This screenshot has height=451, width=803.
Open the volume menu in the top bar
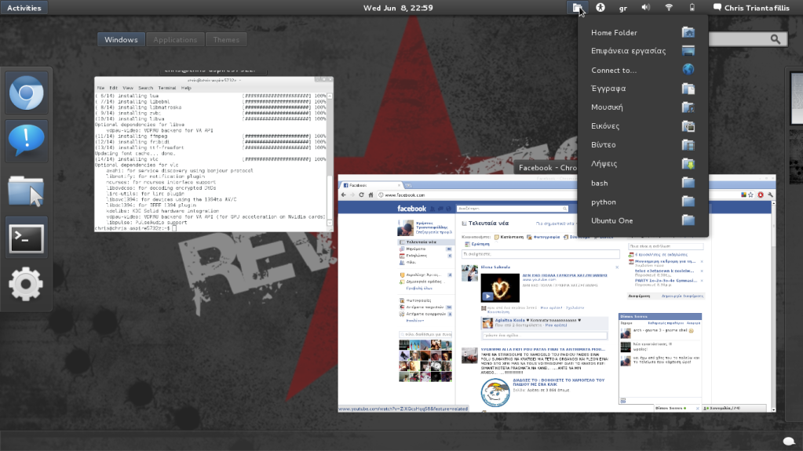pyautogui.click(x=646, y=8)
